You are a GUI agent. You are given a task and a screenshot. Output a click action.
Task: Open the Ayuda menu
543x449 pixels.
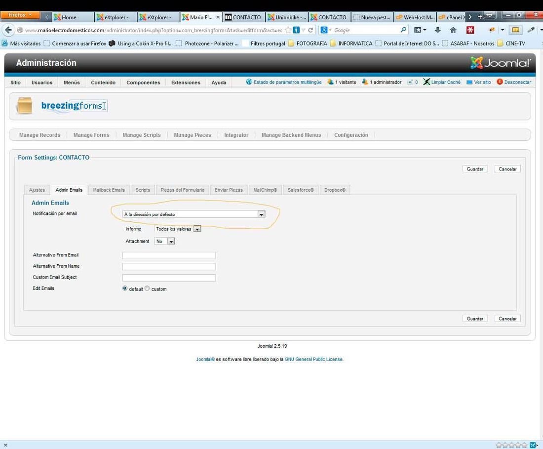pos(219,82)
